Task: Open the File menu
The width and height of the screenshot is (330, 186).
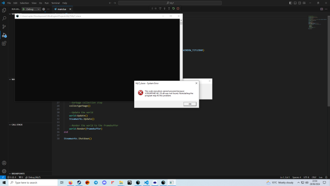Action: [x=9, y=3]
